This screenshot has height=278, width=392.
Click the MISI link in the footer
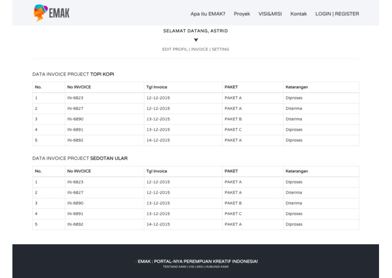pos(200,267)
